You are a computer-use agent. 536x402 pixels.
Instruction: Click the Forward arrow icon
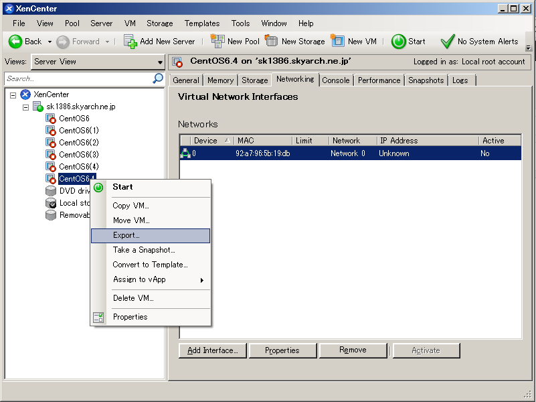(62, 42)
